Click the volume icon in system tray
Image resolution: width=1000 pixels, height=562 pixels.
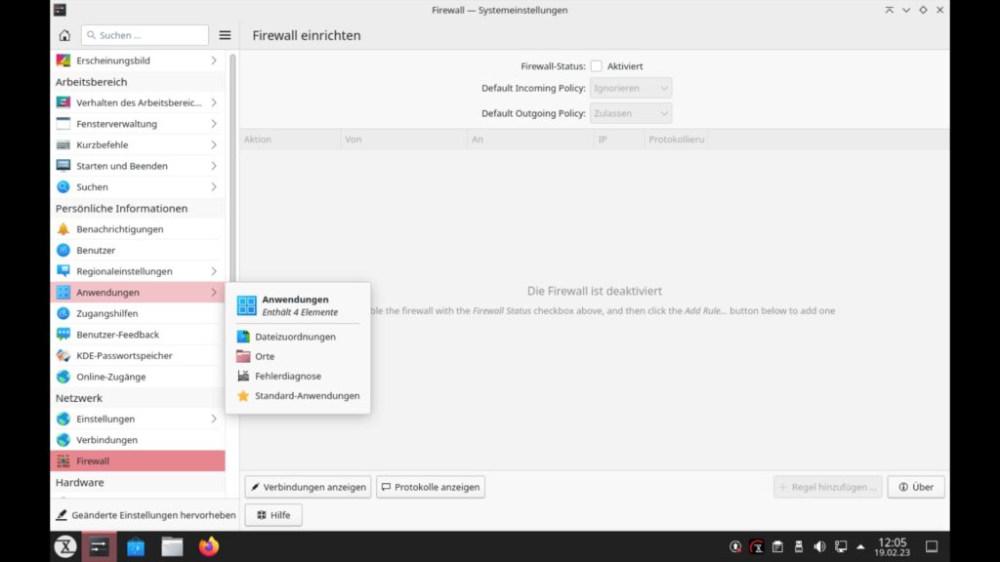click(x=819, y=546)
